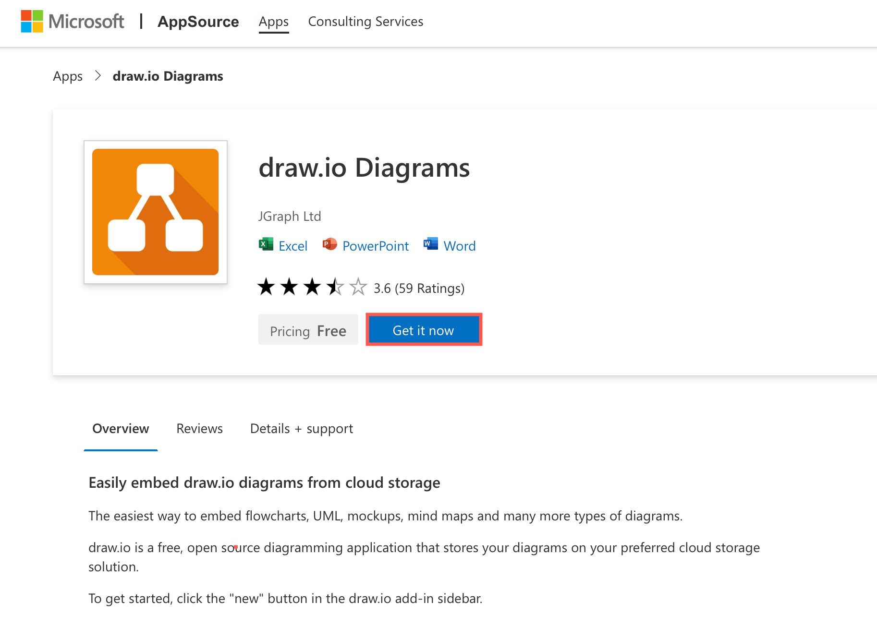Viewport: 877px width, 627px height.
Task: Open the Consulting Services section
Action: (365, 22)
